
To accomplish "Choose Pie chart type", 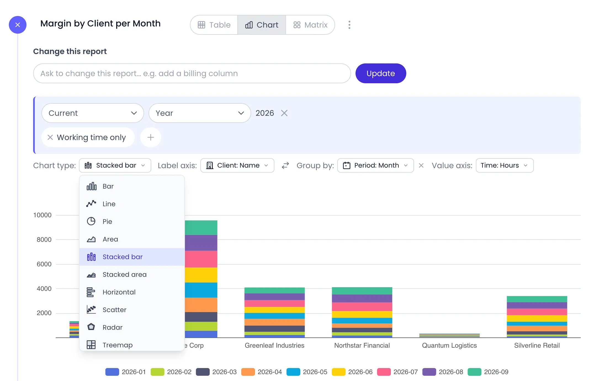I will (x=132, y=222).
